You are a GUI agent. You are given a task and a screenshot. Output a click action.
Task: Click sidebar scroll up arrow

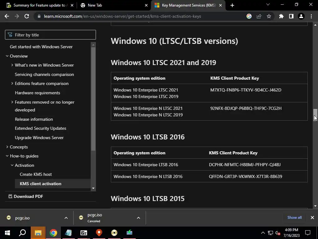click(x=93, y=45)
